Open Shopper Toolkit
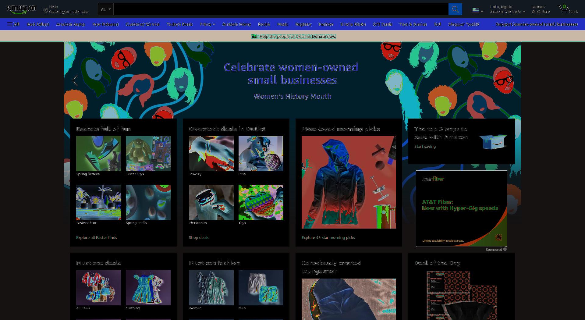This screenshot has width=585, height=320. click(x=463, y=24)
